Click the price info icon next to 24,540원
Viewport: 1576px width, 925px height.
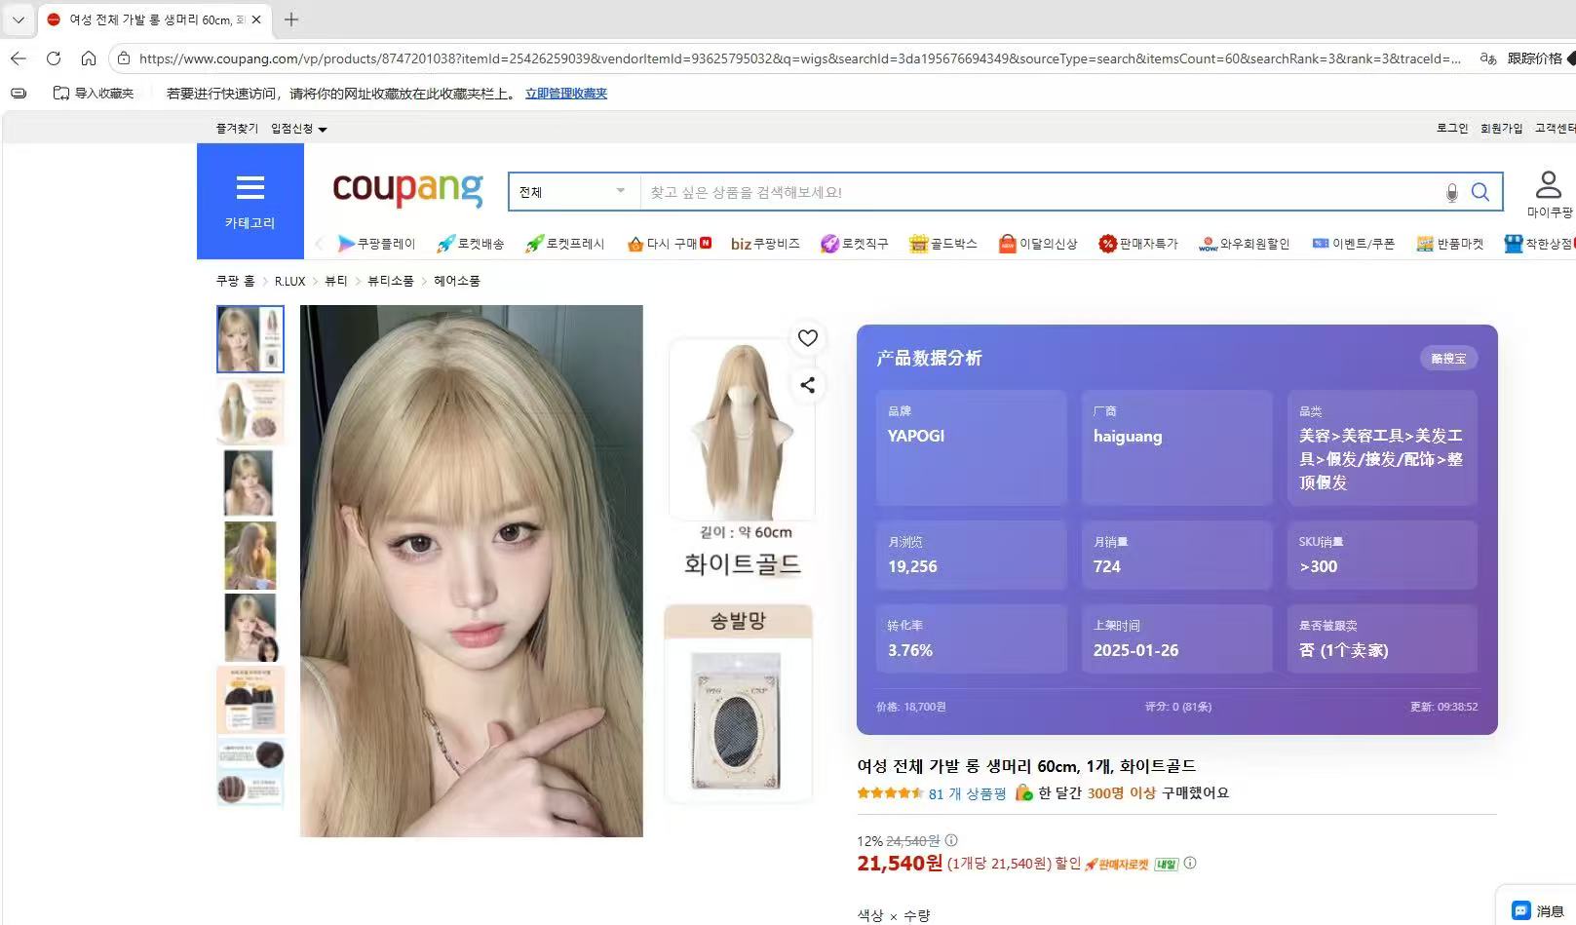(951, 840)
